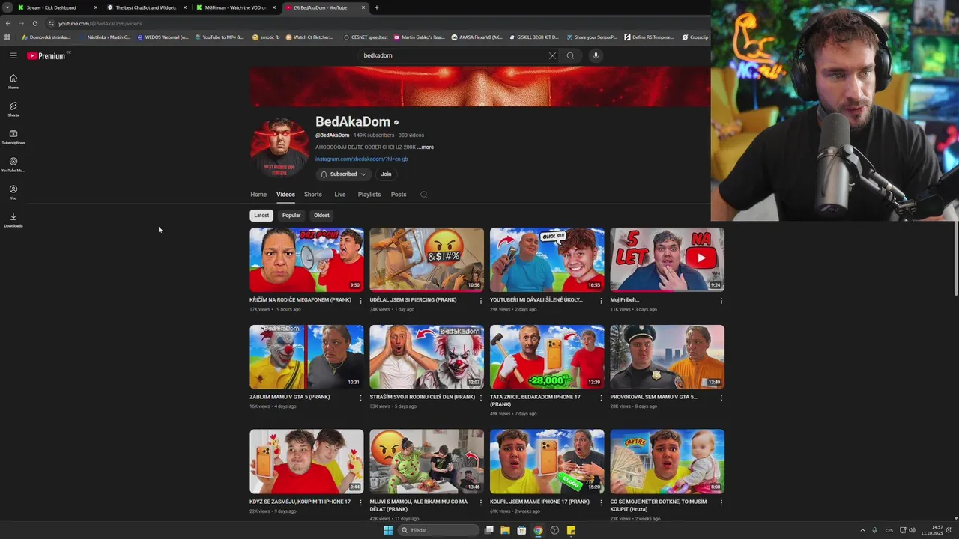The image size is (959, 539).
Task: Click the Join membership button
Action: 386,174
